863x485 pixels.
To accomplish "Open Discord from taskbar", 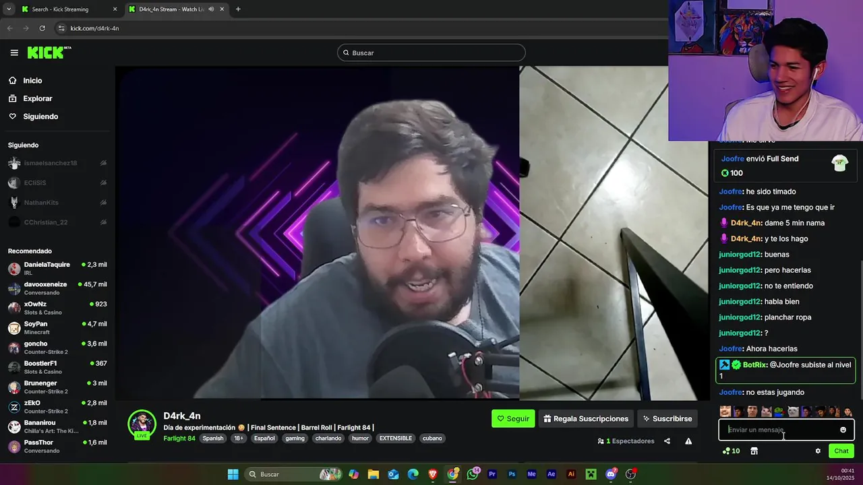I will tap(611, 474).
